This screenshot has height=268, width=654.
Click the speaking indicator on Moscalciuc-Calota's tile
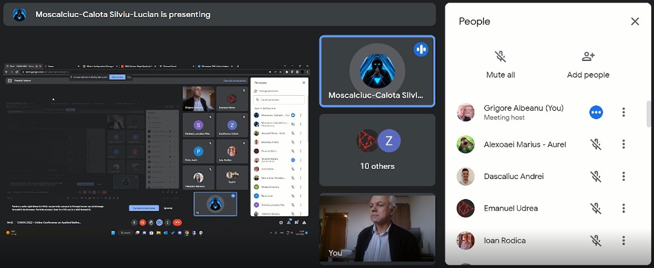(421, 49)
